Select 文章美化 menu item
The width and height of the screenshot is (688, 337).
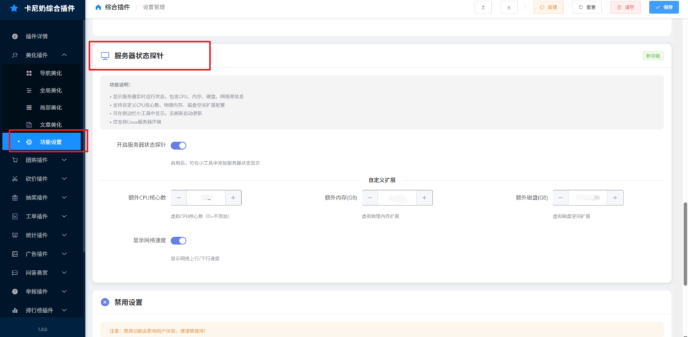pos(50,125)
